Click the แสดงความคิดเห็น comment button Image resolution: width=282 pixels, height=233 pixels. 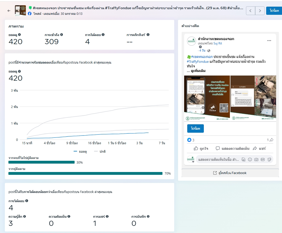[x=232, y=148]
